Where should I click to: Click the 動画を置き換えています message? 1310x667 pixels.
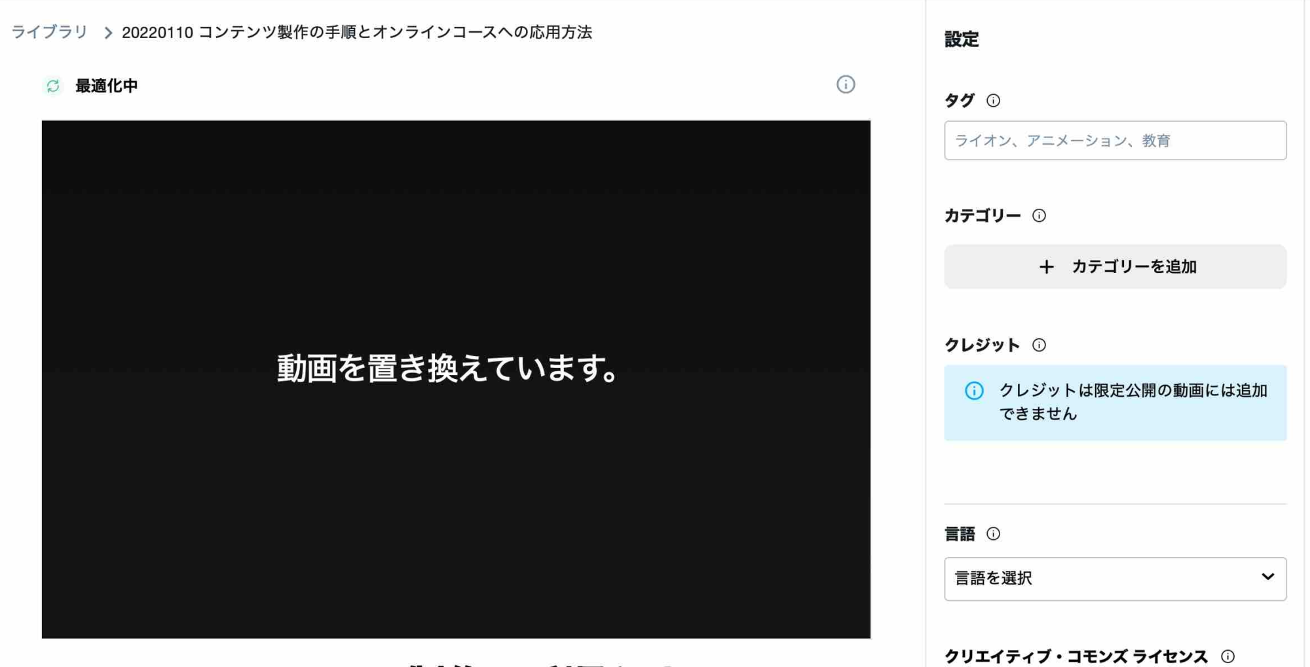tap(447, 368)
